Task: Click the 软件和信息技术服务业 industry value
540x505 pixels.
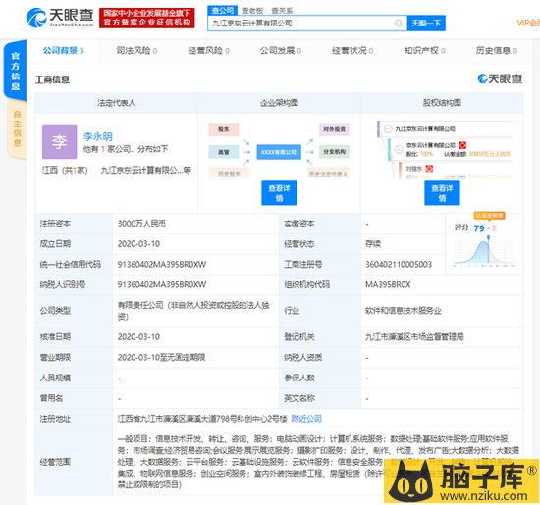Action: 404,311
